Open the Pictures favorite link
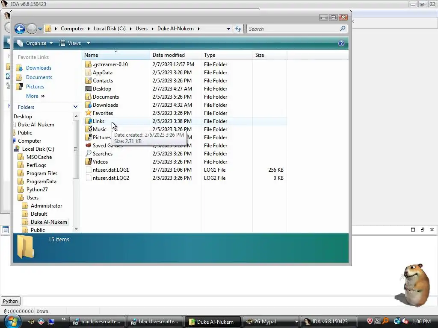 (35, 87)
